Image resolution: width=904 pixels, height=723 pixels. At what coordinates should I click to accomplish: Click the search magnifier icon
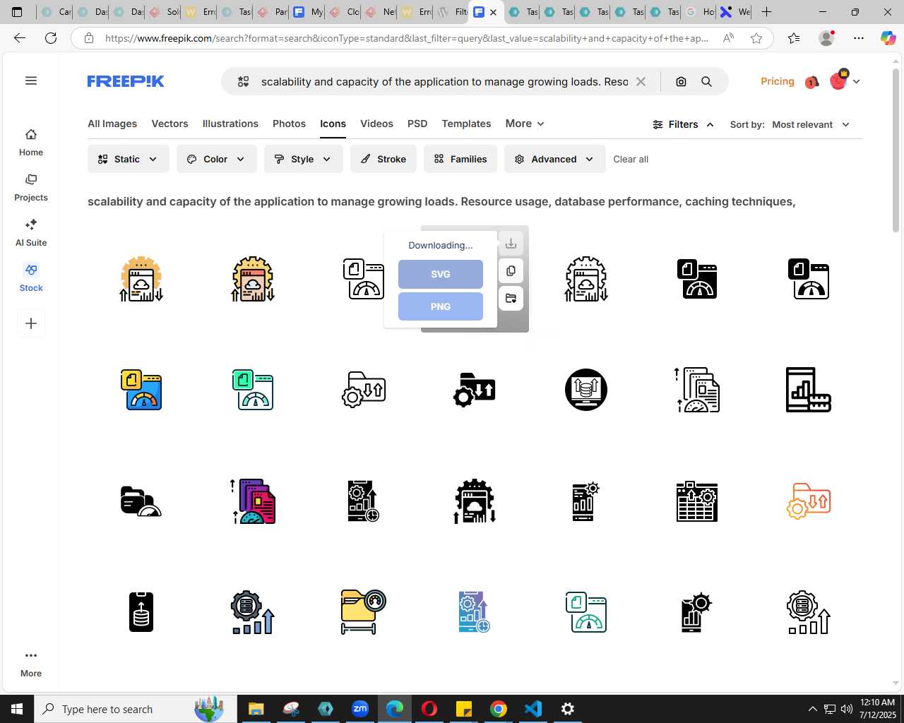pos(706,82)
